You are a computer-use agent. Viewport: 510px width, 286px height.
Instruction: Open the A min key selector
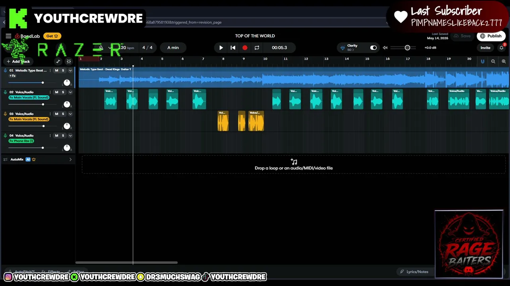(173, 48)
